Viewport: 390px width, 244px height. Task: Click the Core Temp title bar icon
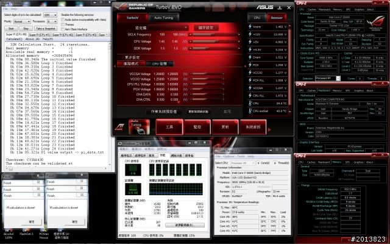click(x=216, y=151)
